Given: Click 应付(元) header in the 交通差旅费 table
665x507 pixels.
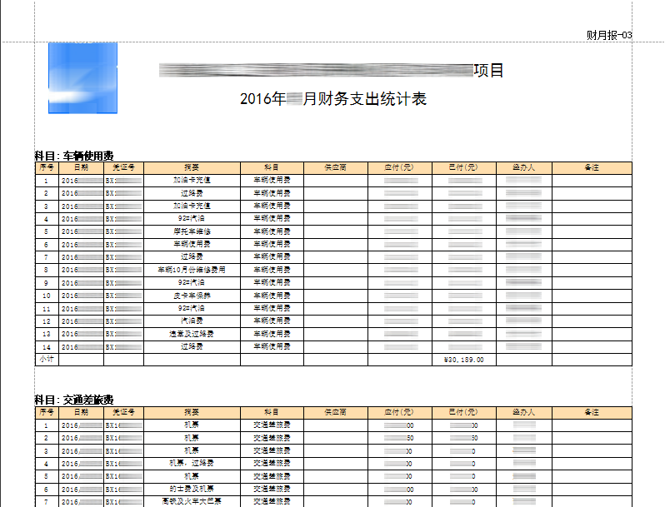Looking at the screenshot, I should (x=399, y=413).
